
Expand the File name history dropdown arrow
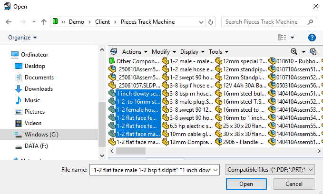coord(215,170)
